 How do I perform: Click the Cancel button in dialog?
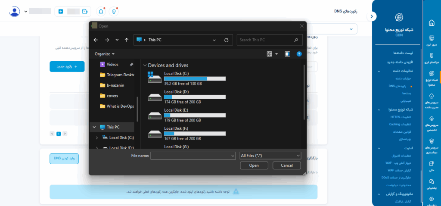(x=286, y=165)
